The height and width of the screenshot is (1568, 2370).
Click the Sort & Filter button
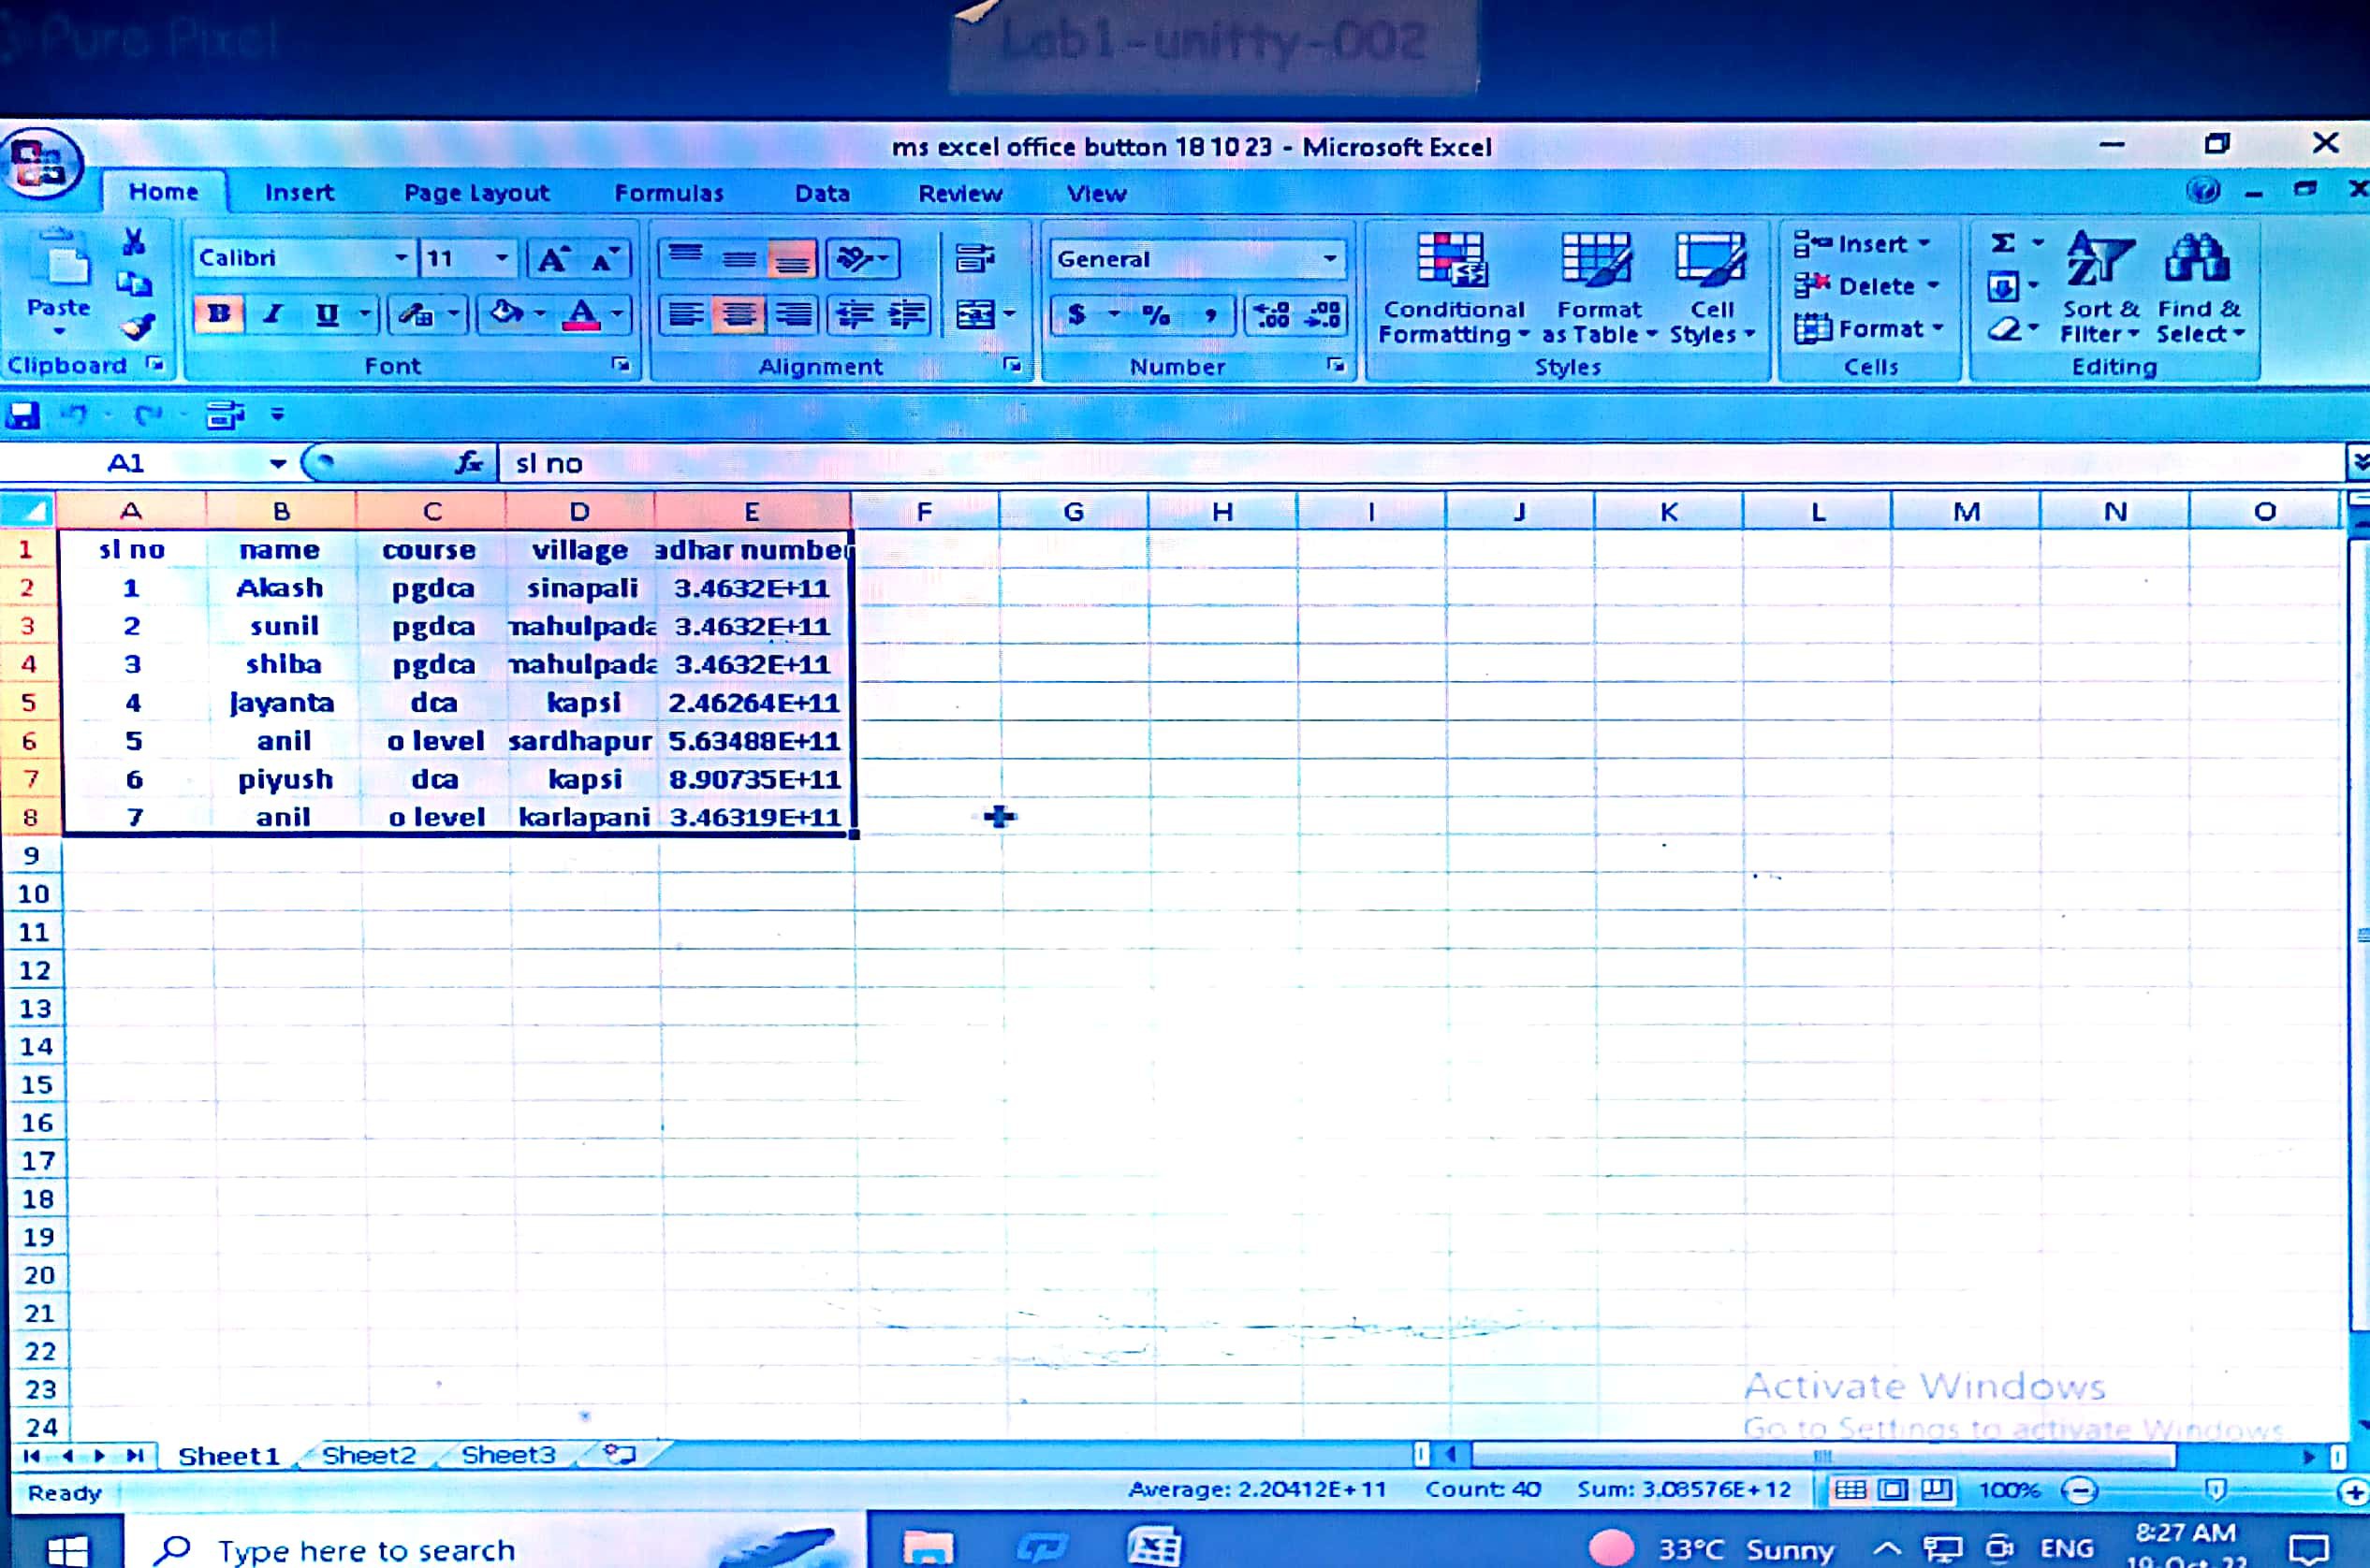(2099, 288)
